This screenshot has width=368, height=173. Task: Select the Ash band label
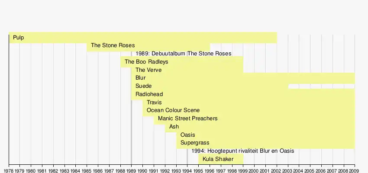[x=174, y=127]
